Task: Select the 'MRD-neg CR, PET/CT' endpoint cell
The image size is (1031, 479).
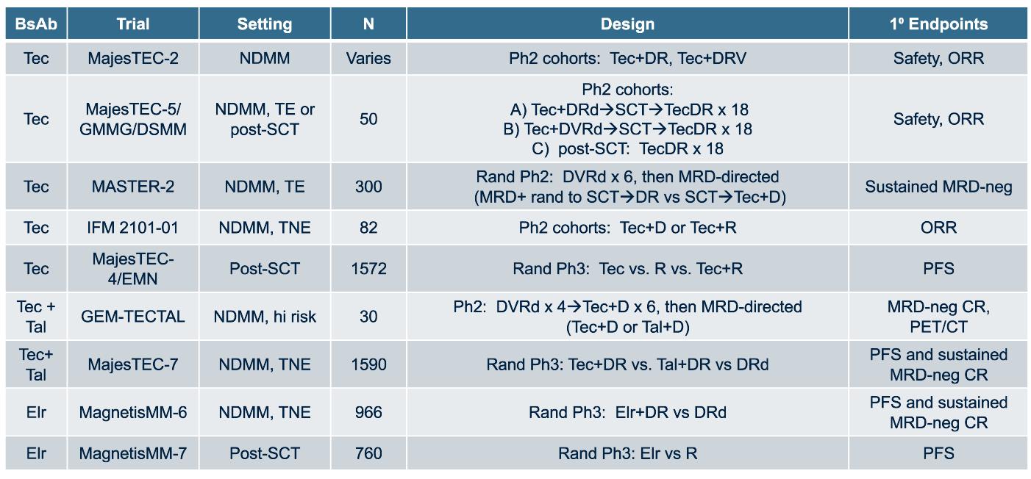Action: point(938,317)
